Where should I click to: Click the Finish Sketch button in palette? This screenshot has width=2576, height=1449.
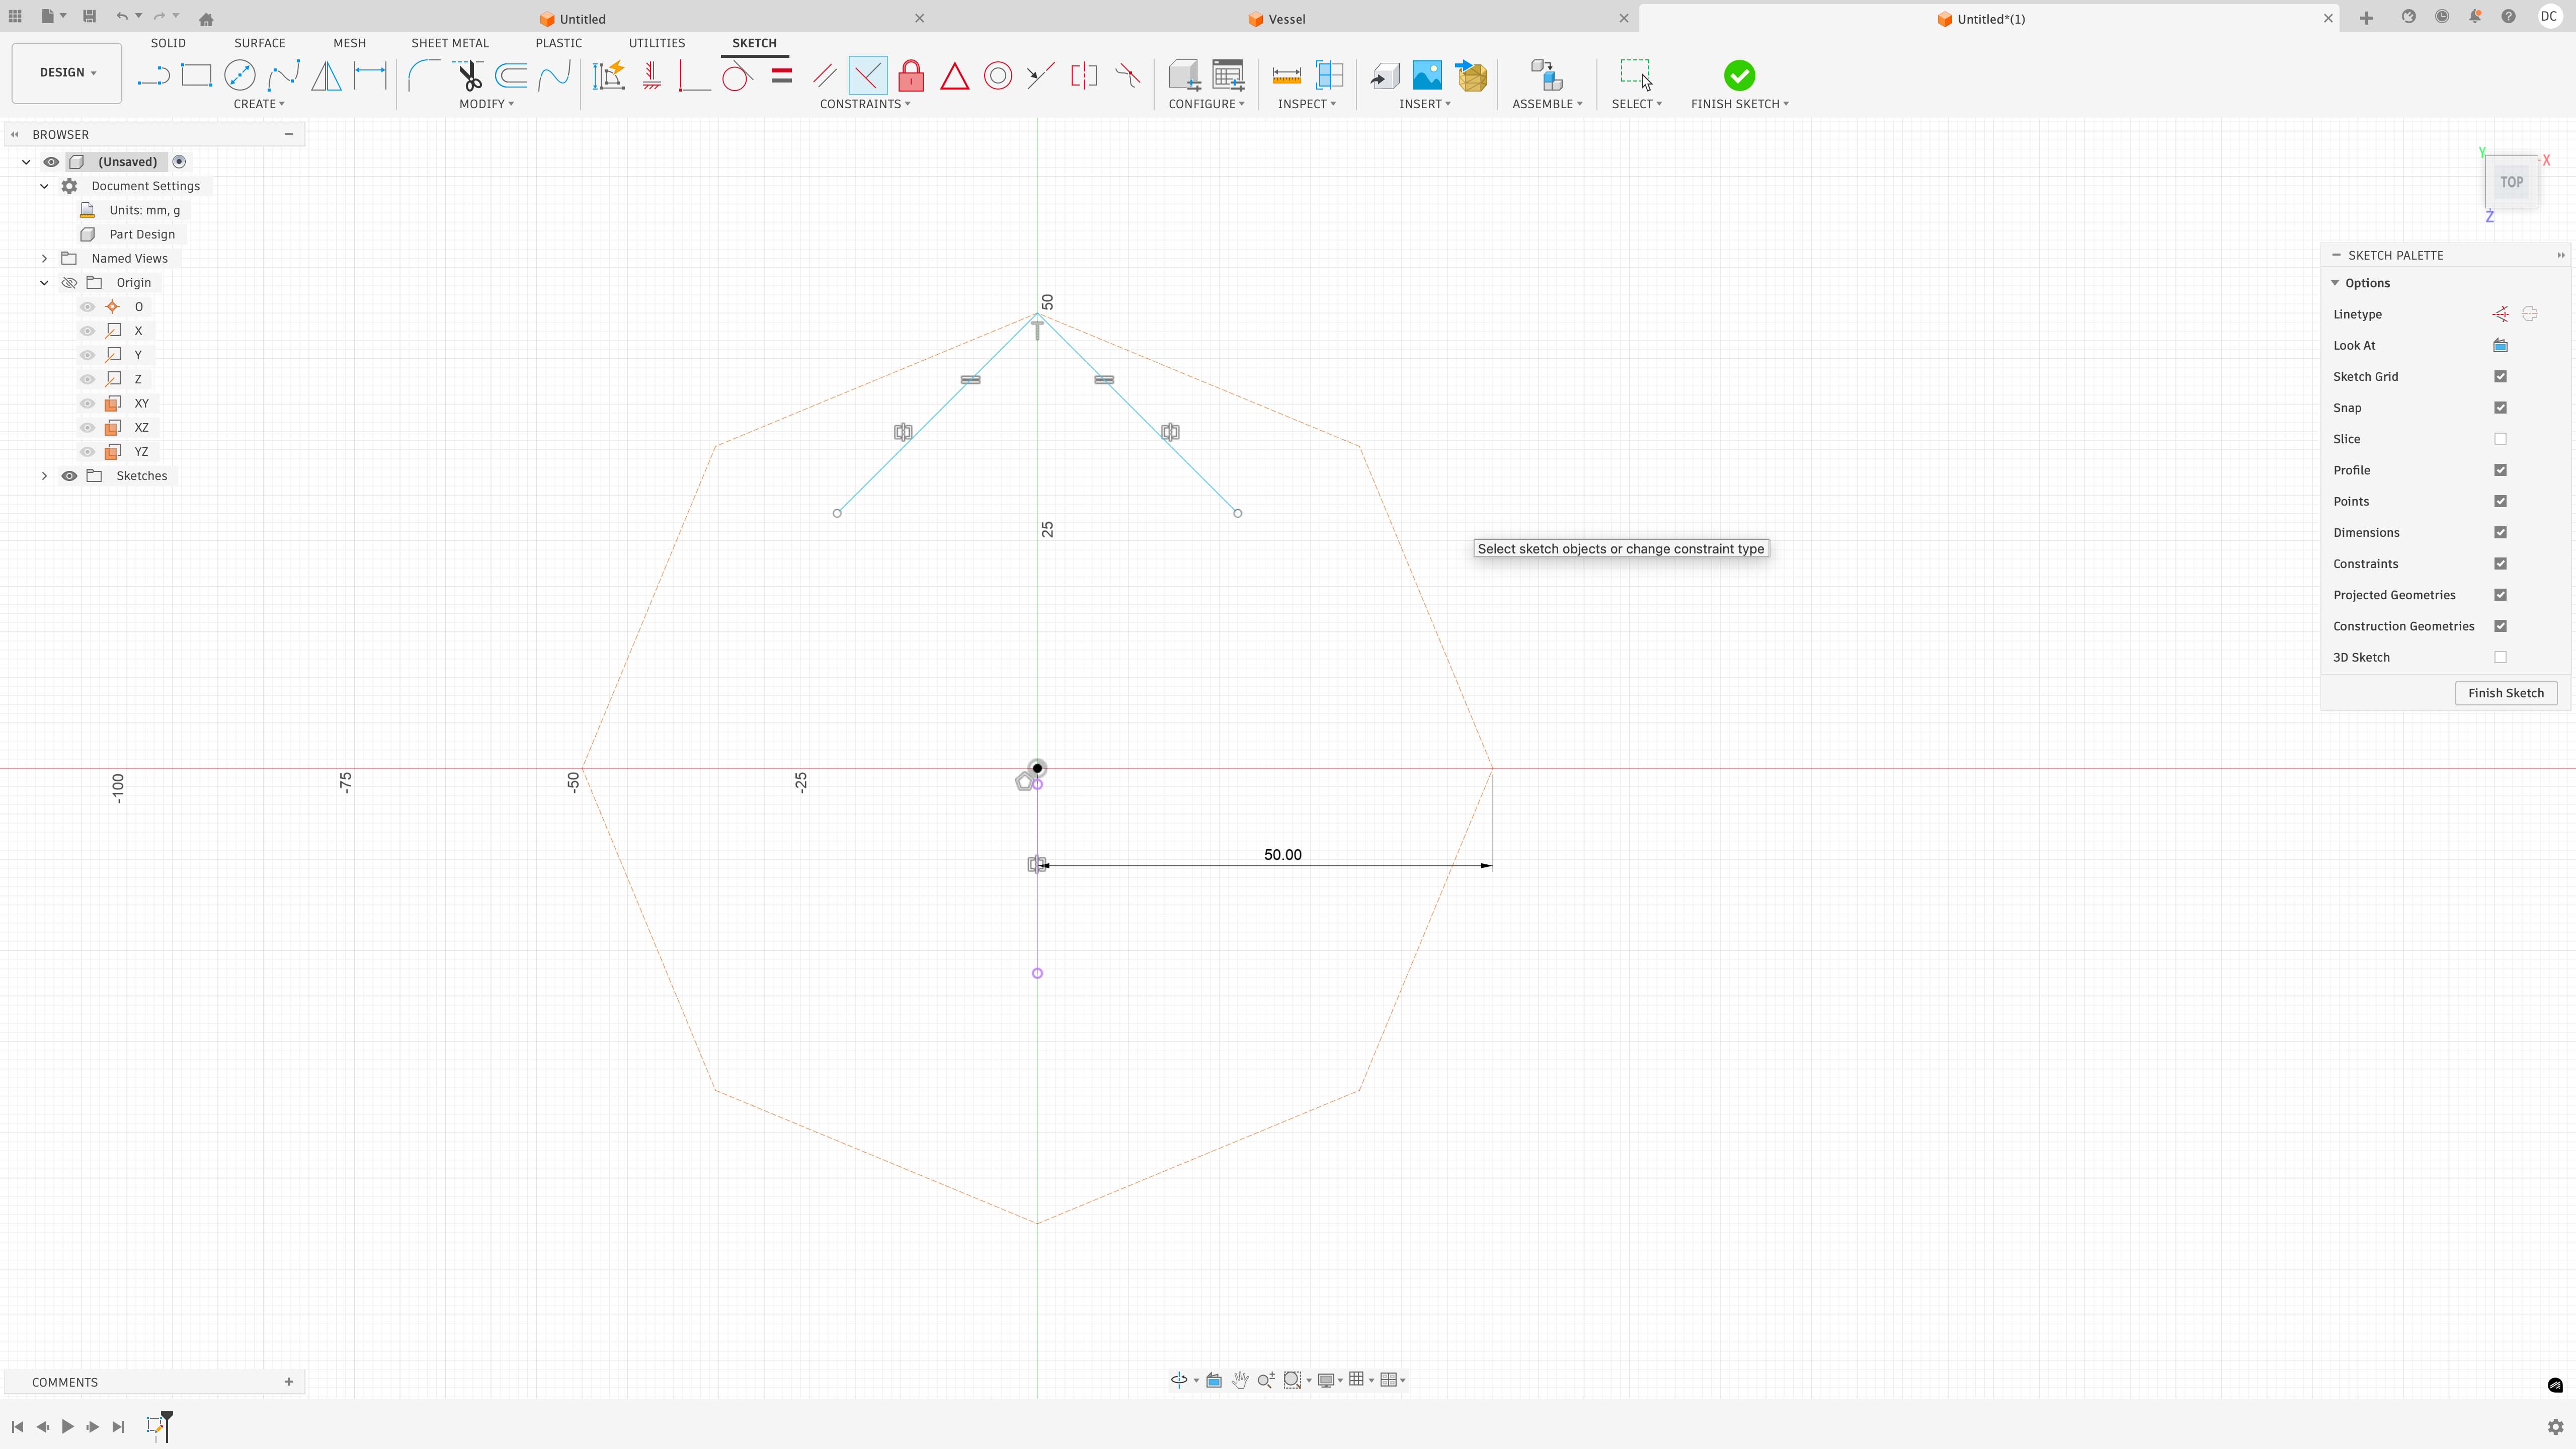point(2506,692)
